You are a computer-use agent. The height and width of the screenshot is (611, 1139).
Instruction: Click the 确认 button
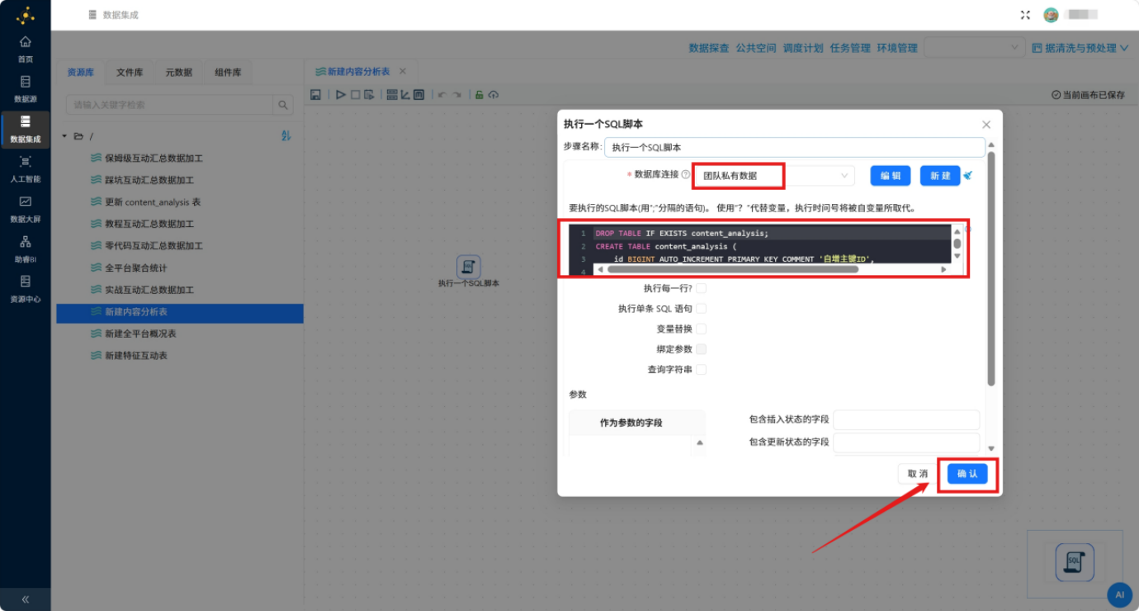coord(967,474)
